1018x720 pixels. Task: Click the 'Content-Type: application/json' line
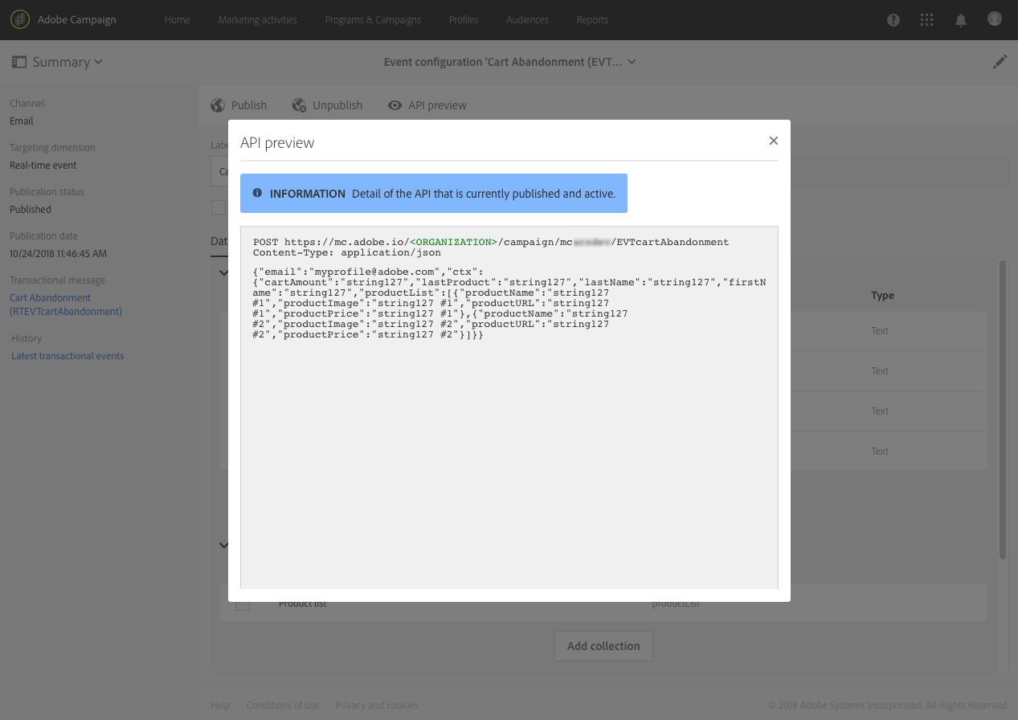[x=347, y=252]
